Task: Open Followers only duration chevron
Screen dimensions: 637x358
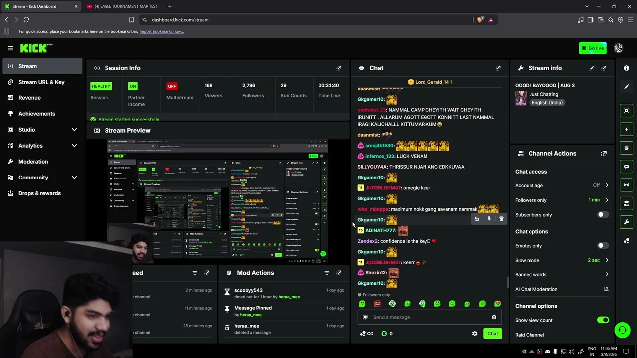Action: pyautogui.click(x=607, y=200)
